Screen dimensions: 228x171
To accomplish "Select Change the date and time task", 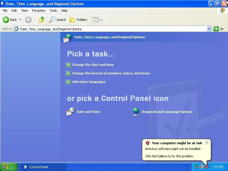I will tap(93, 65).
